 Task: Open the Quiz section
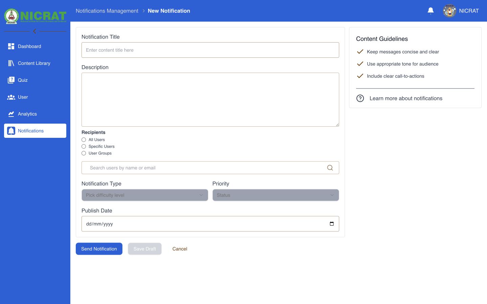(x=35, y=80)
